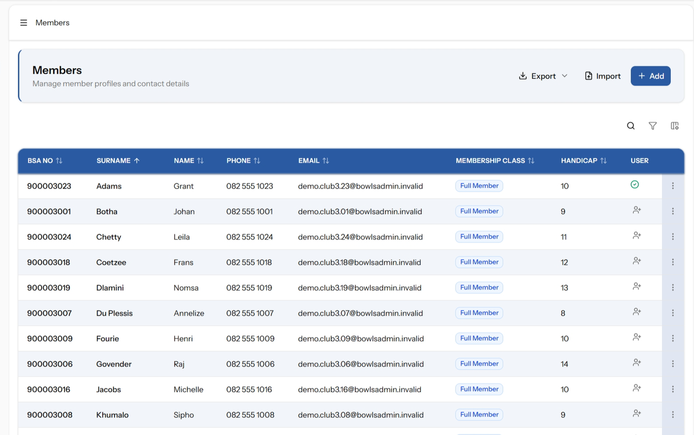Sort table by Name column
This screenshot has width=694, height=435.
point(189,161)
